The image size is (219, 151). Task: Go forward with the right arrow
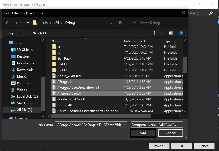pos(16,23)
